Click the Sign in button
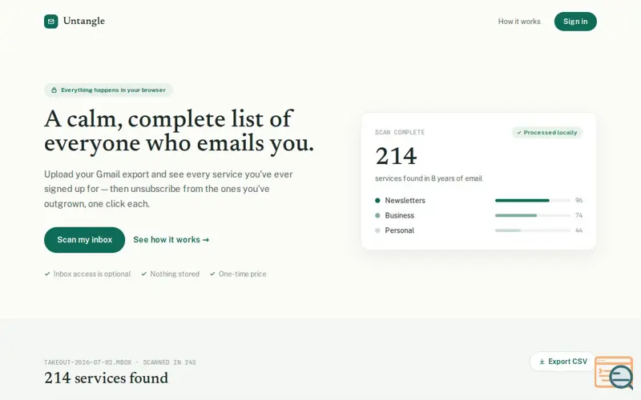Image resolution: width=641 pixels, height=400 pixels. (575, 22)
